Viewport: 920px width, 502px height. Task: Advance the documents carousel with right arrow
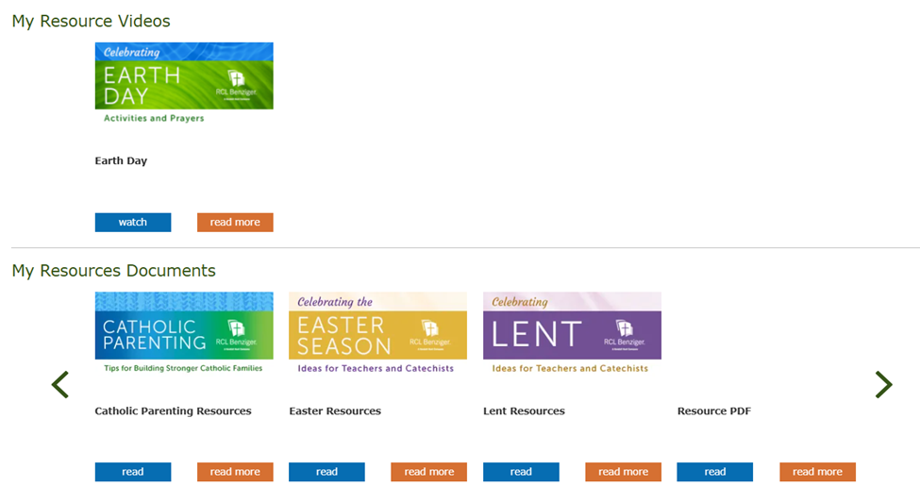point(883,384)
